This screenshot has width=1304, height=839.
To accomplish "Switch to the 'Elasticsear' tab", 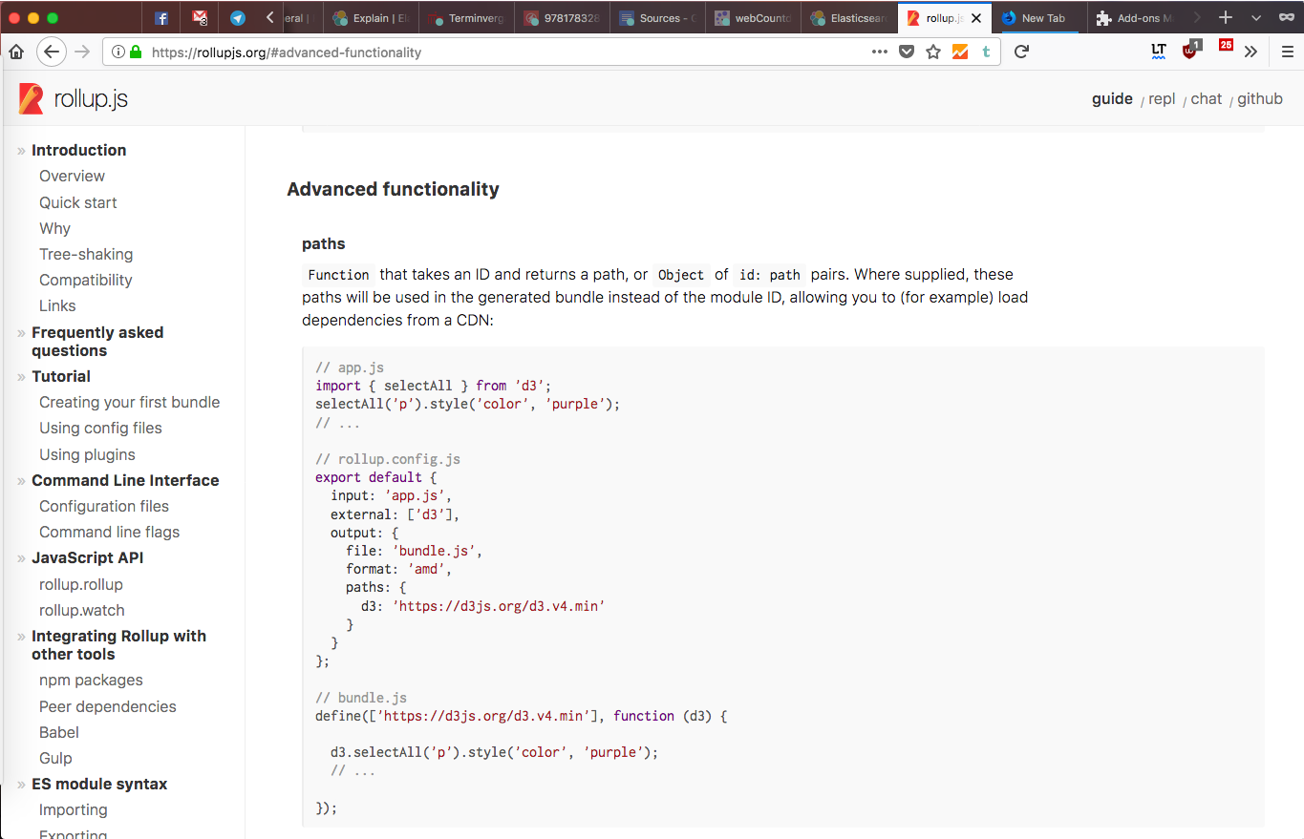I will pyautogui.click(x=848, y=18).
